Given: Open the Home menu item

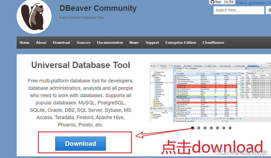Looking at the screenshot, I should (x=24, y=42).
